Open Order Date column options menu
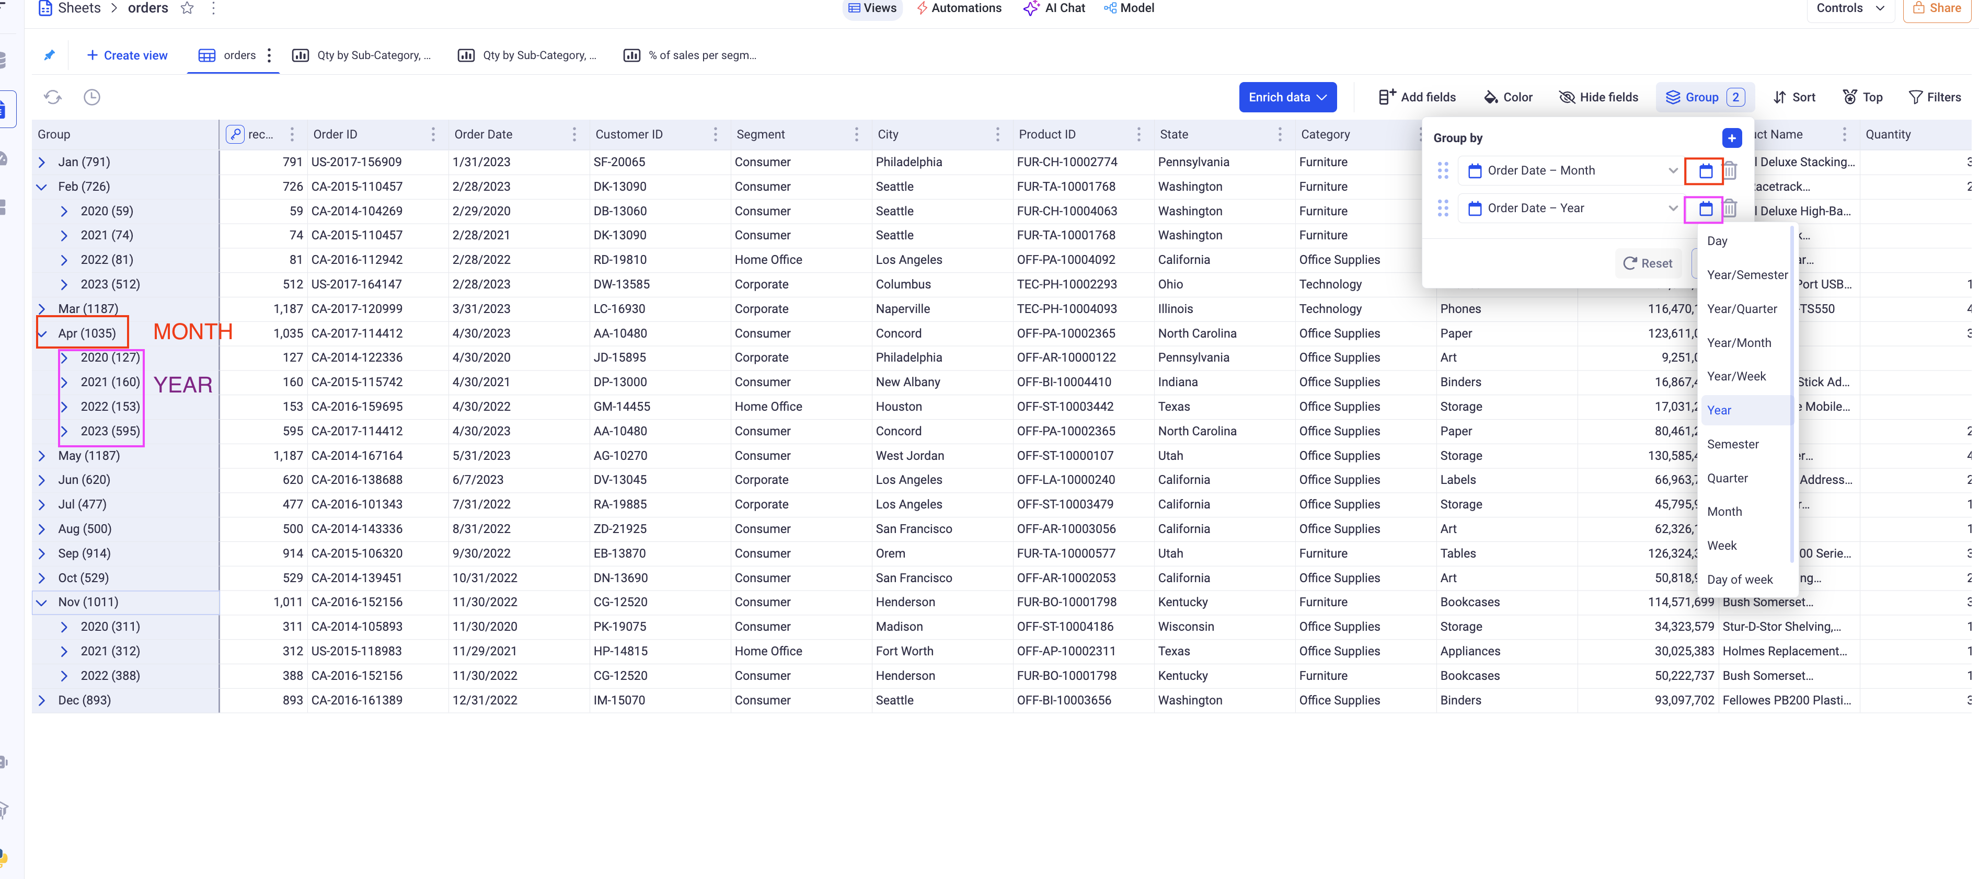Viewport: 1979px width, 879px height. [x=574, y=134]
